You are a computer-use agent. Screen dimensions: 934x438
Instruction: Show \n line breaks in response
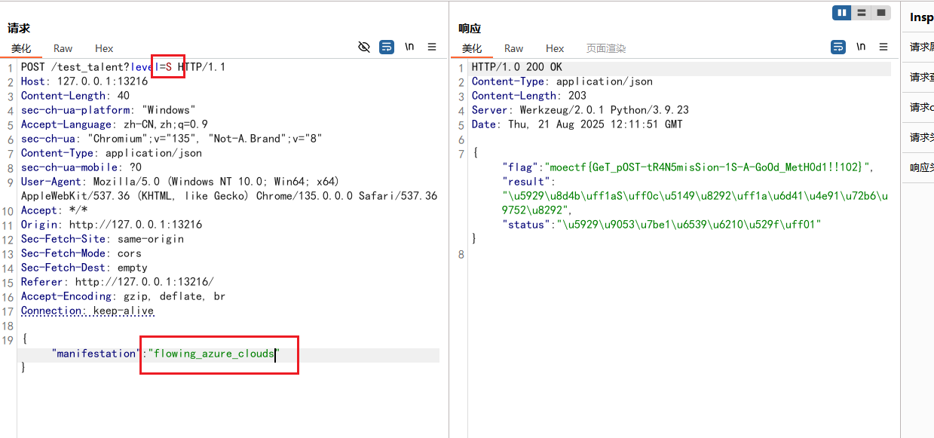pyautogui.click(x=861, y=47)
